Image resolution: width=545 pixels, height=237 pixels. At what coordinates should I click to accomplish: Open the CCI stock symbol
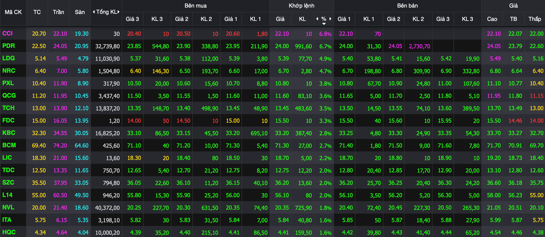7,34
